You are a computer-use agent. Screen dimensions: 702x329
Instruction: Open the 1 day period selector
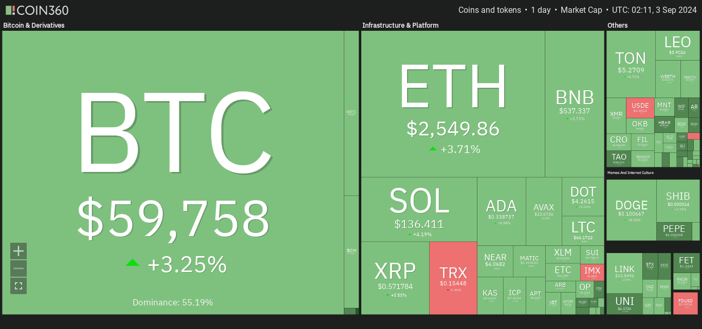pyautogui.click(x=541, y=10)
